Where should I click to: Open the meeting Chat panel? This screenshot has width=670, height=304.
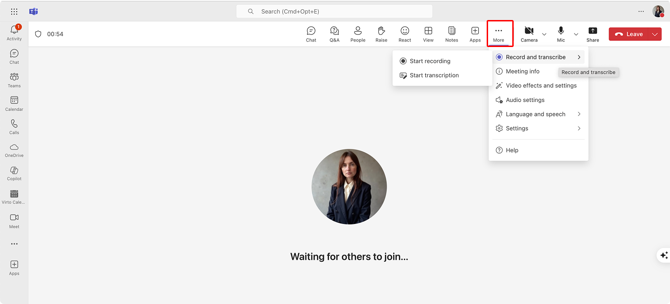pos(311,34)
